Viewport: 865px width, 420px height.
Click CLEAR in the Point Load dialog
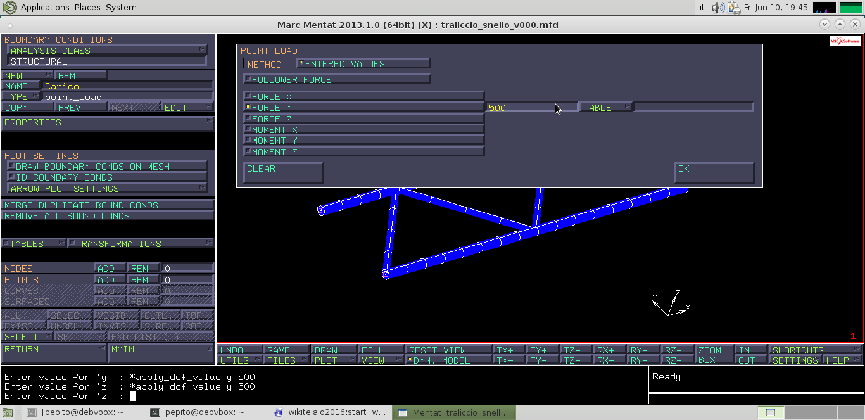tap(283, 172)
